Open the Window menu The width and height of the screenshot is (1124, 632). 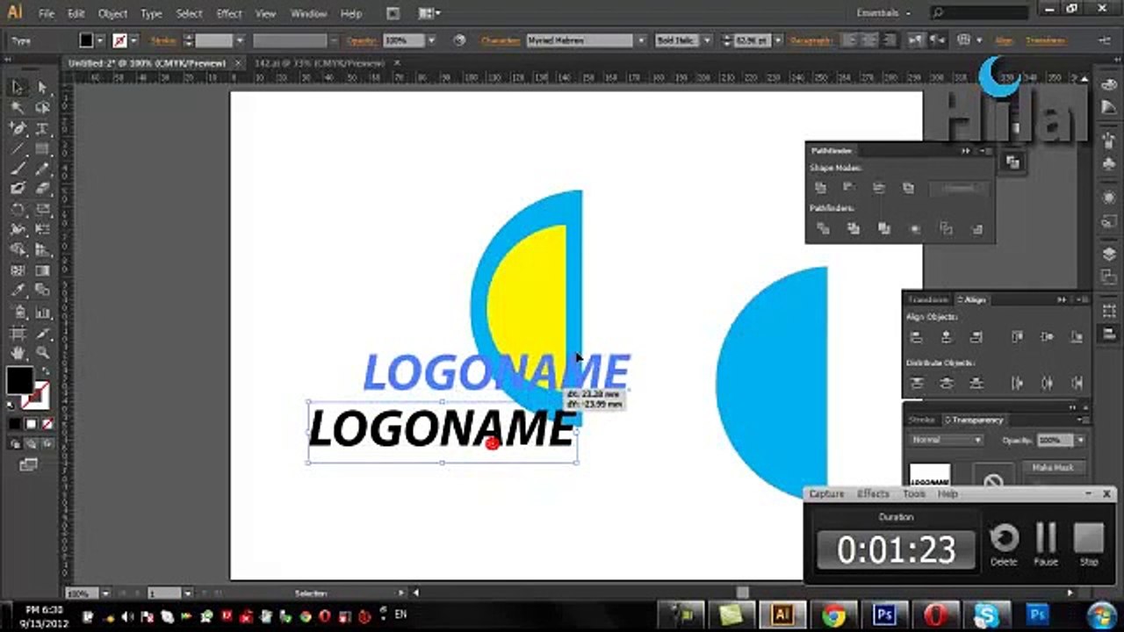(308, 14)
